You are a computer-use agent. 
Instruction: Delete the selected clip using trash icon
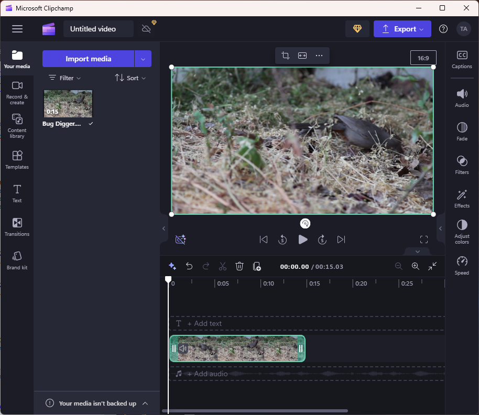(x=239, y=266)
